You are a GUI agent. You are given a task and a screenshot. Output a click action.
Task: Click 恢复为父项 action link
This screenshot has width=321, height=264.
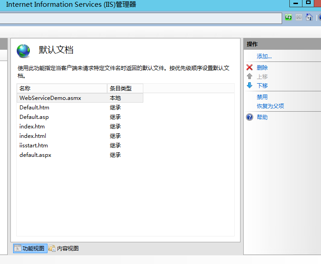click(270, 106)
